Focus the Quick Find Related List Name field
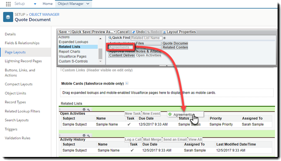 point(146,38)
